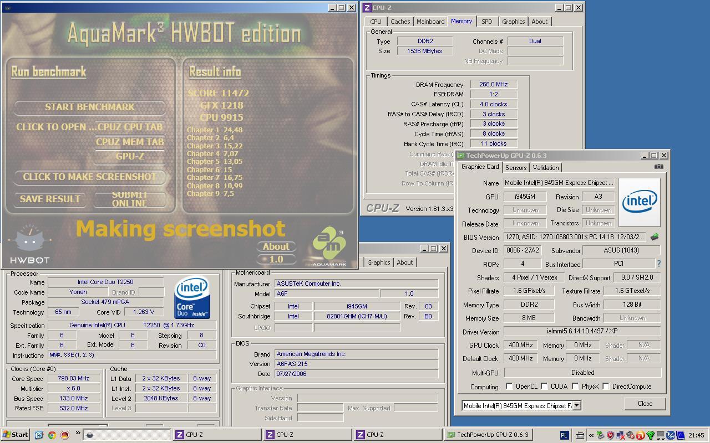The height and width of the screenshot is (443, 710).
Task: Select the Graphics Card tab in GPU-Z
Action: 480,167
